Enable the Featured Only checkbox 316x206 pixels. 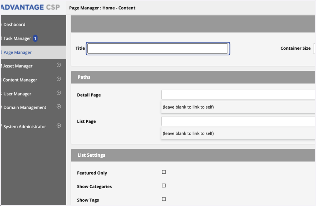(164, 172)
